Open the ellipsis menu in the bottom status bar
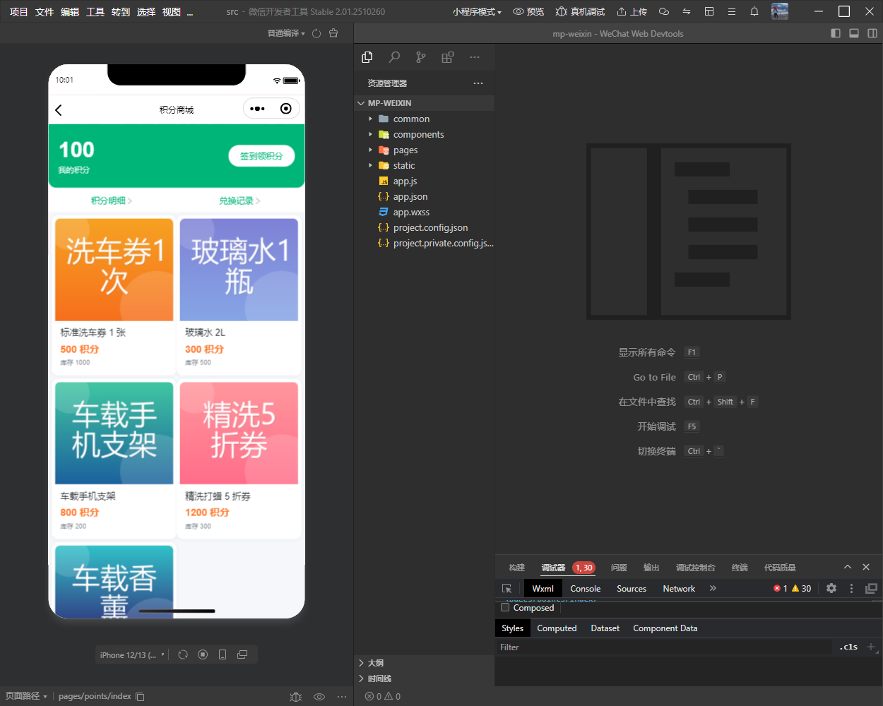This screenshot has height=706, width=883. pos(342,697)
